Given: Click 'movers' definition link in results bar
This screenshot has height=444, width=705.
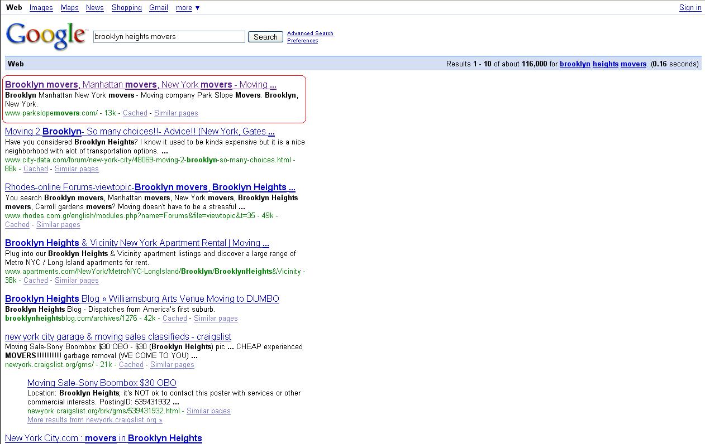Looking at the screenshot, I should click(633, 64).
